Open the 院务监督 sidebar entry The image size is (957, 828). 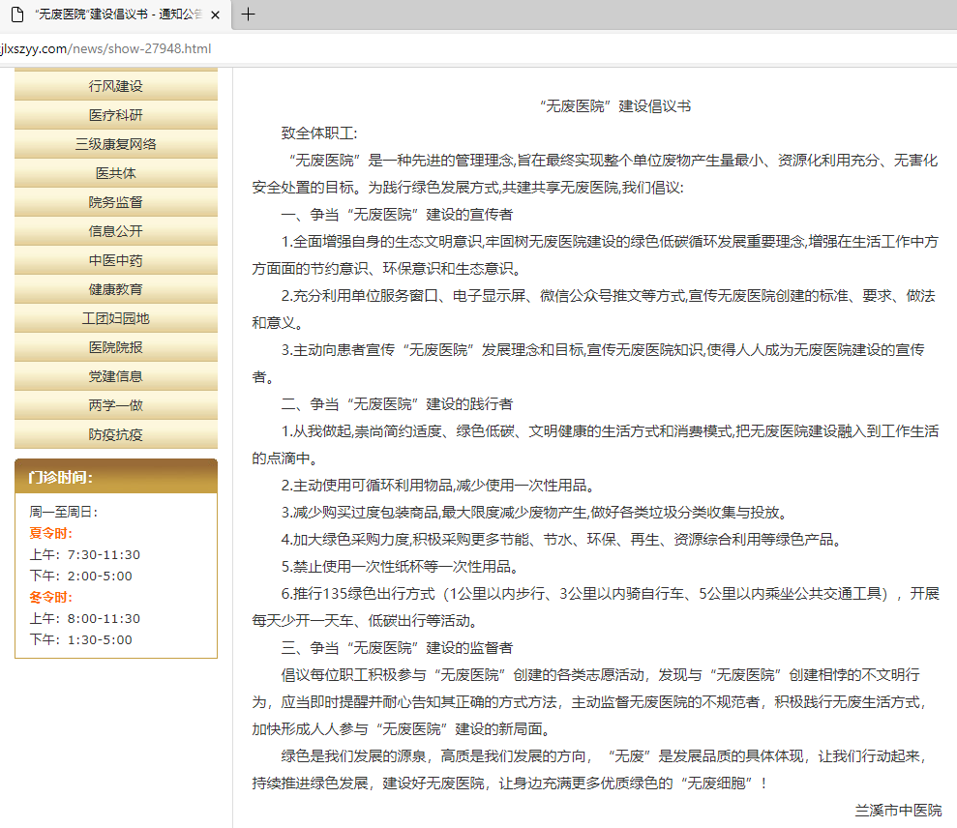pos(116,202)
